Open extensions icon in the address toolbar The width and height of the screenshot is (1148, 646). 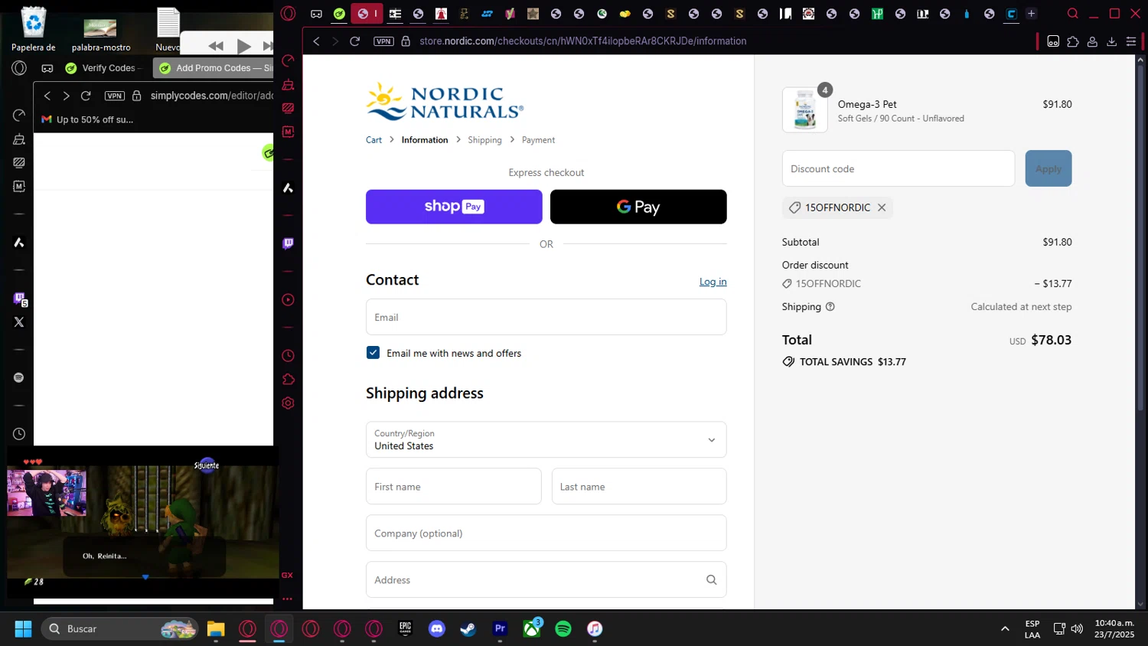(1073, 41)
